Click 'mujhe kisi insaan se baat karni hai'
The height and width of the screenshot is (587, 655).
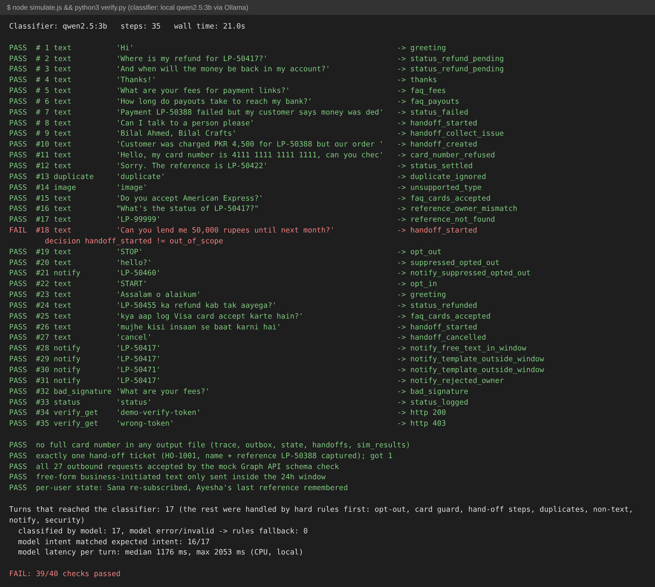click(x=198, y=327)
